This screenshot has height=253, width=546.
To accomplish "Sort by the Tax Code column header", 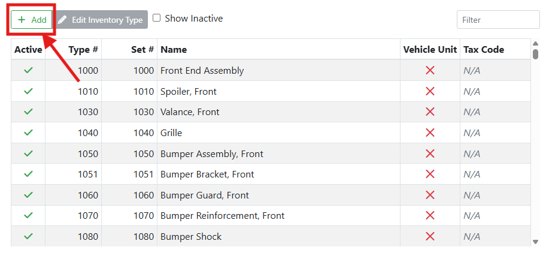I will pos(484,50).
